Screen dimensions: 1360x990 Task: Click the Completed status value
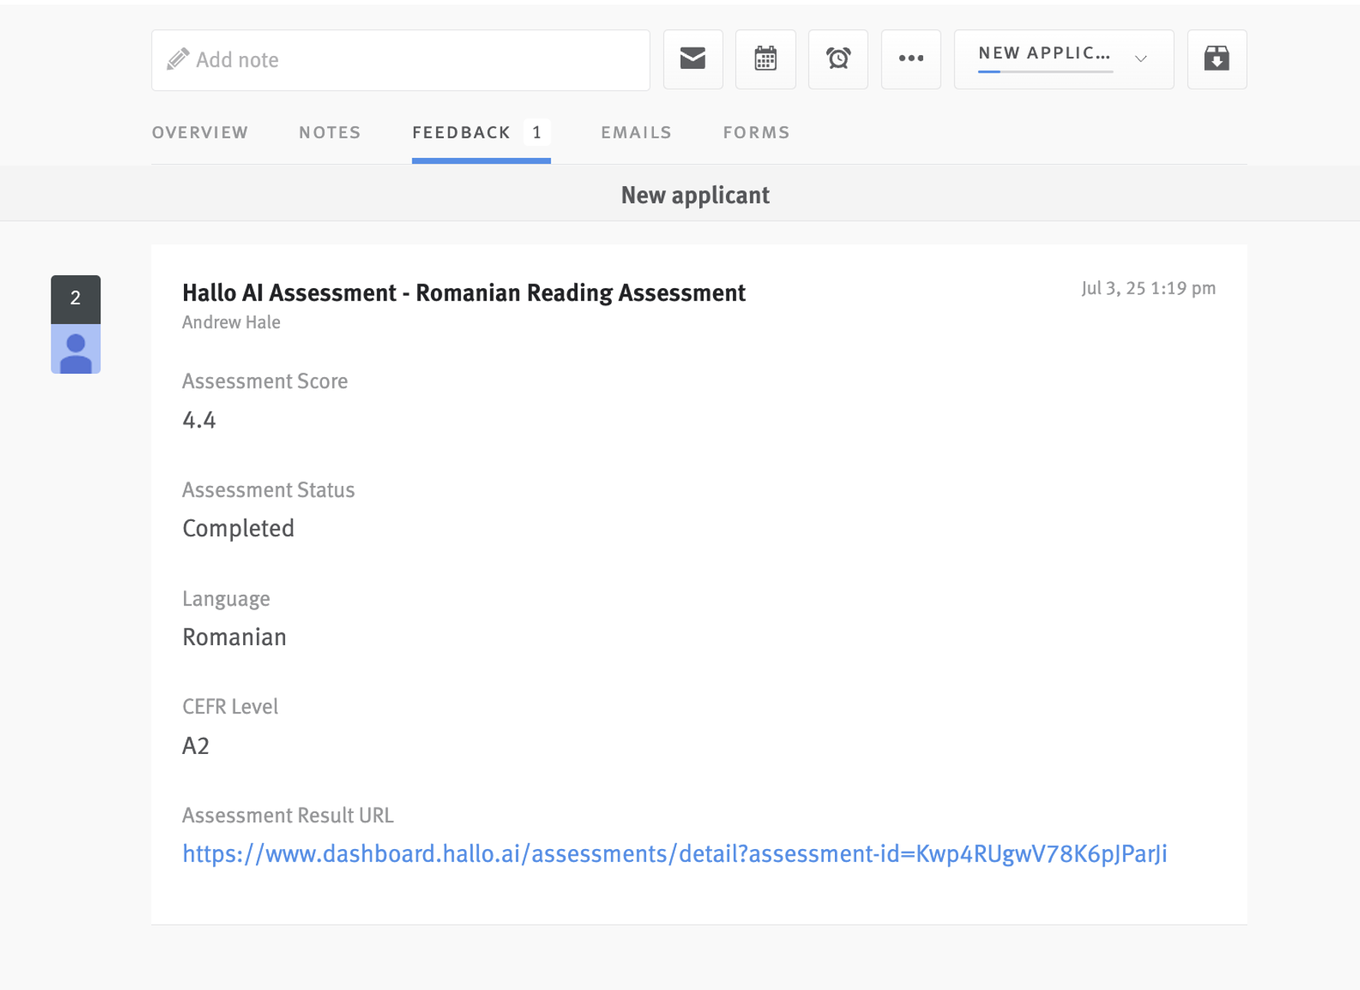click(238, 528)
